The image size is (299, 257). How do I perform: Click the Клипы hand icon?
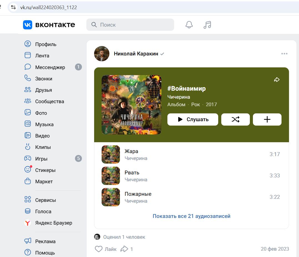pyautogui.click(x=28, y=147)
